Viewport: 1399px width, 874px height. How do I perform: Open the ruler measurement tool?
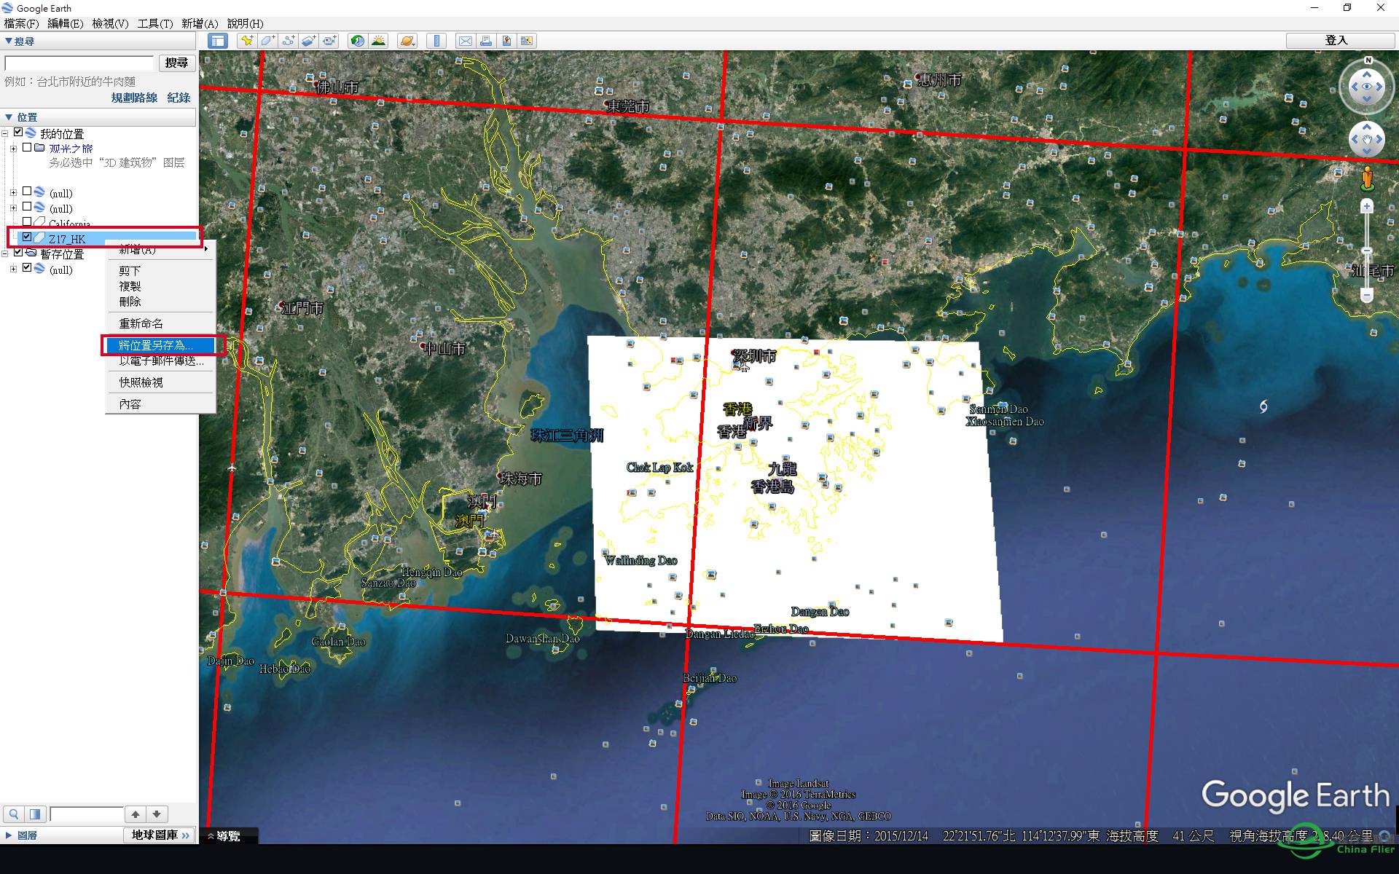[x=436, y=41]
